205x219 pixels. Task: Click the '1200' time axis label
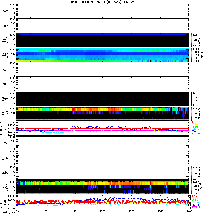point(16,211)
